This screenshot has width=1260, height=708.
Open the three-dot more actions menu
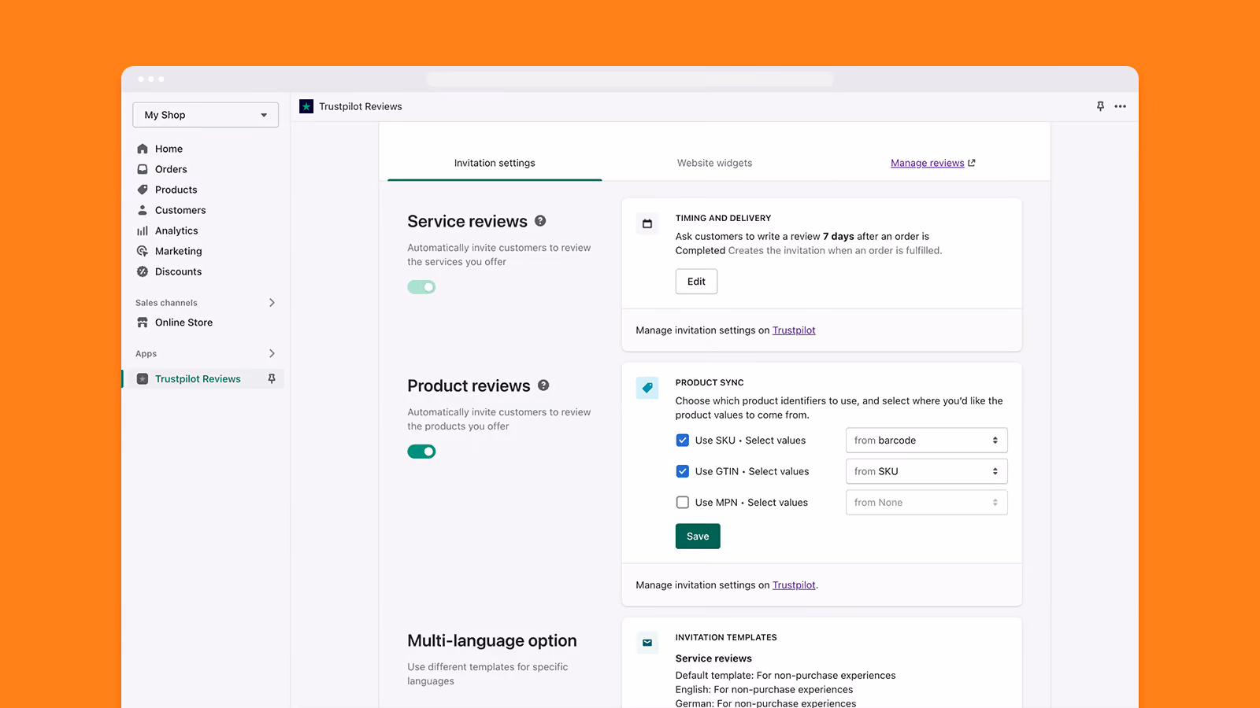(x=1121, y=106)
